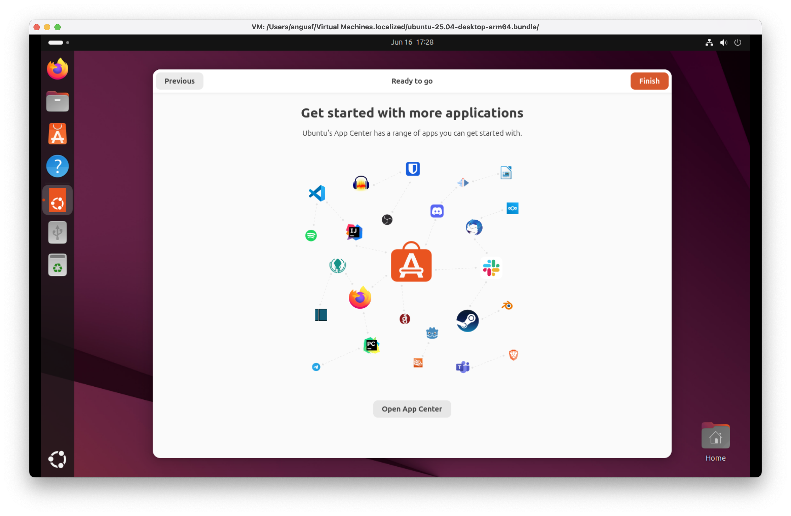The width and height of the screenshot is (791, 516).
Task: Open the Help app in the dock
Action: [57, 166]
